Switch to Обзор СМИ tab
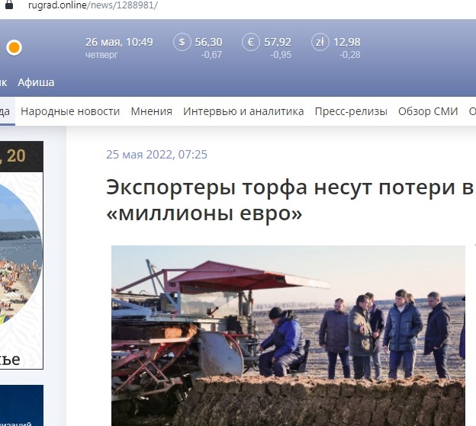 pos(428,111)
